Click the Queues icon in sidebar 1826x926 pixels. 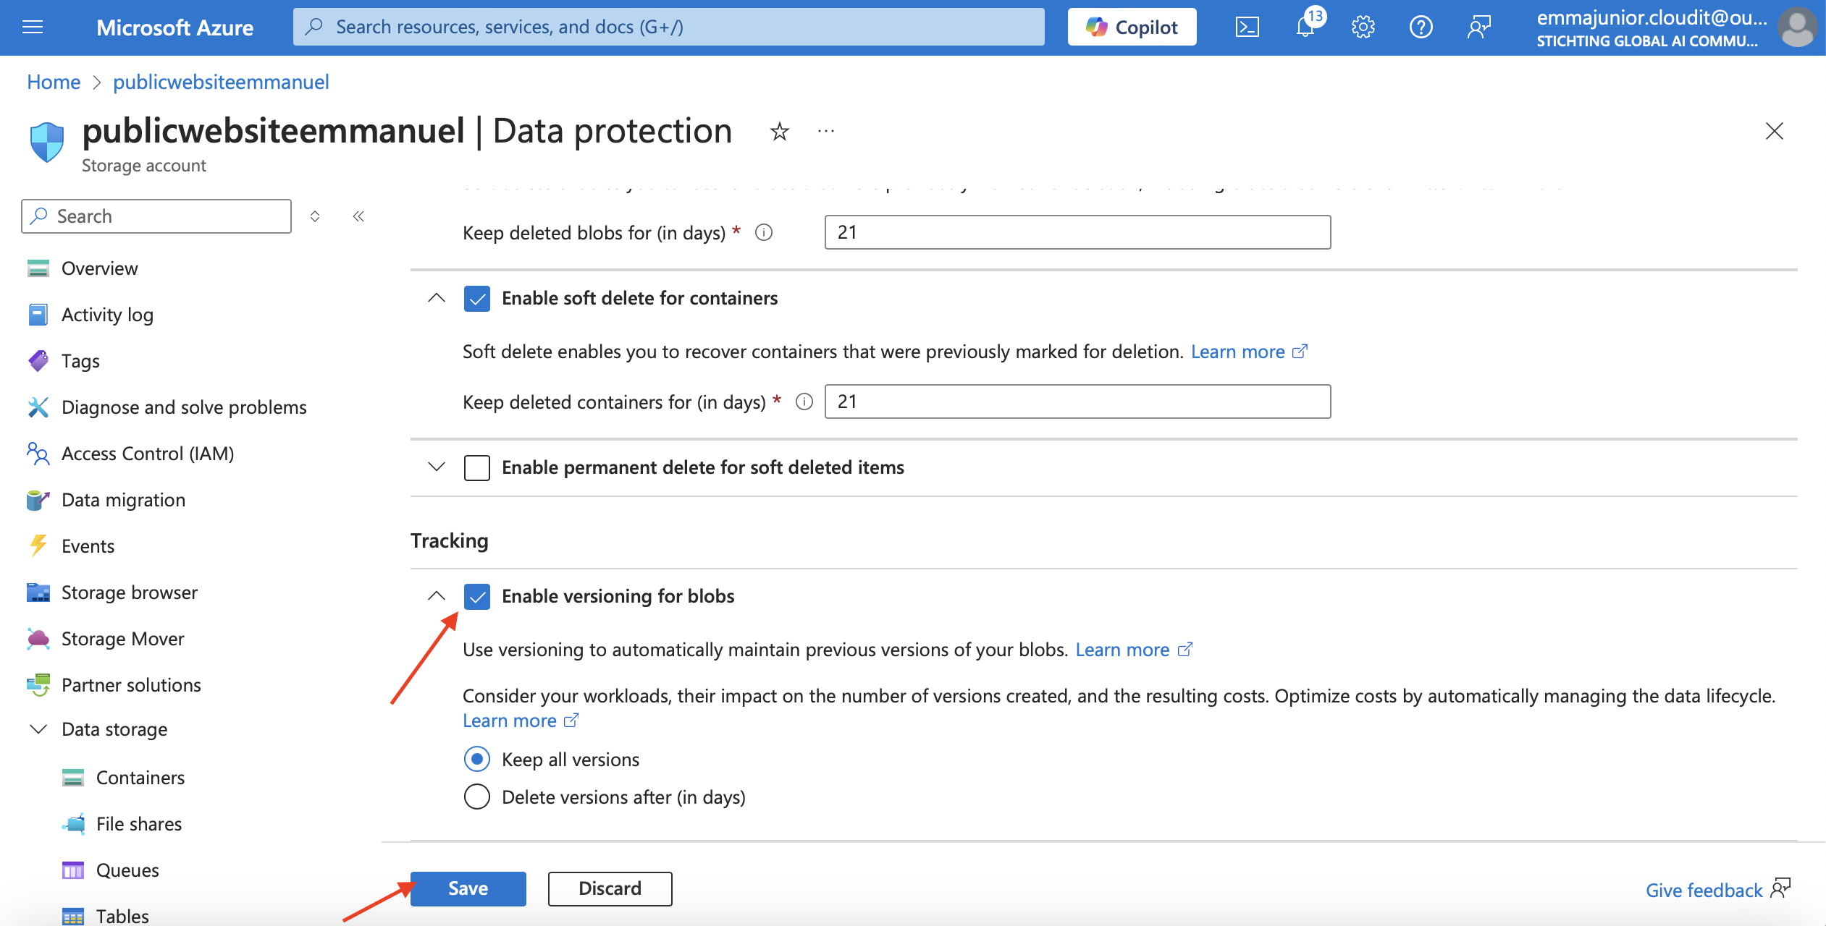pos(72,870)
